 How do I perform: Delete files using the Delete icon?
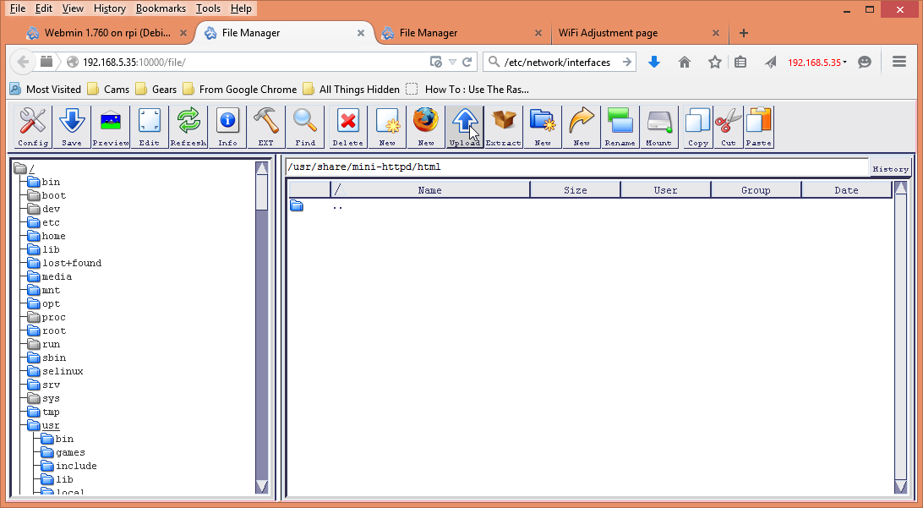(347, 125)
